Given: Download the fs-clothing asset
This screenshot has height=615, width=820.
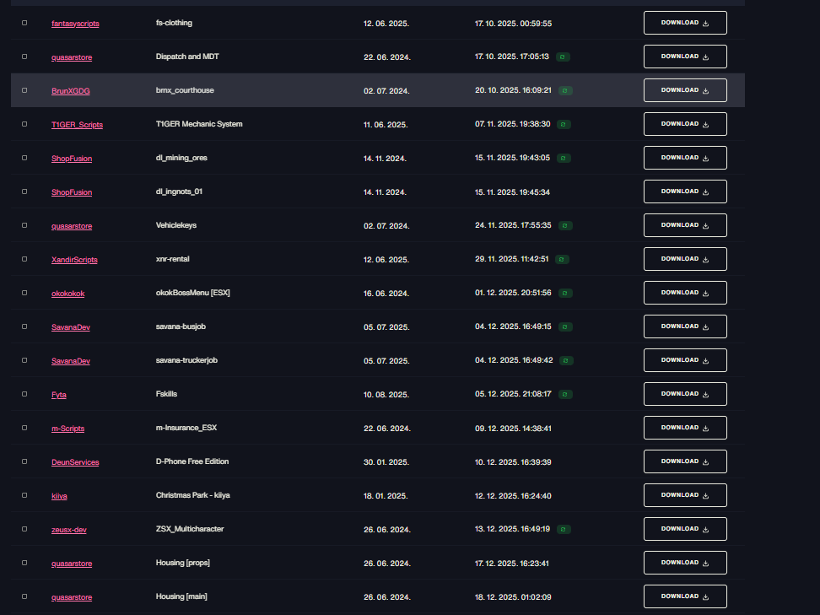Looking at the screenshot, I should click(685, 23).
